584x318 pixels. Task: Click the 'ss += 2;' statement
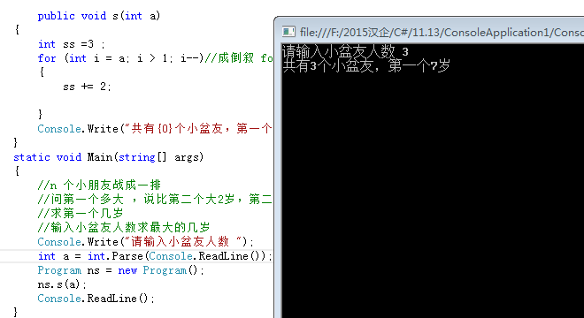click(x=87, y=87)
